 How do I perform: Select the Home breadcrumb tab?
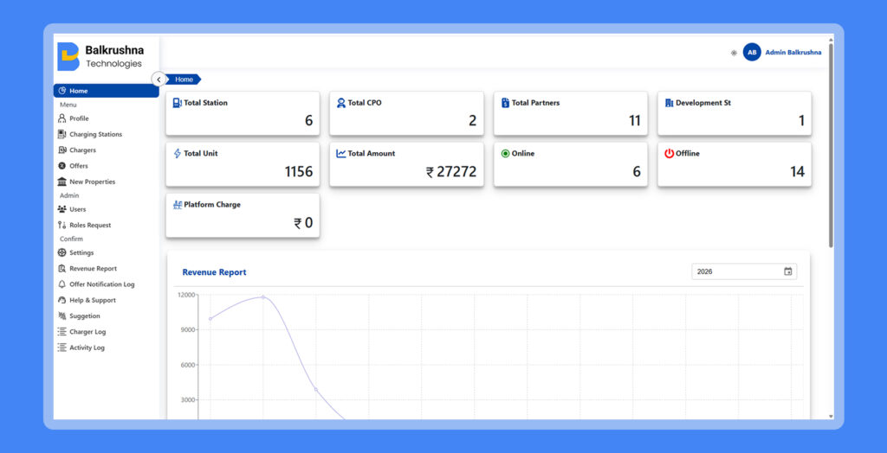pos(184,80)
